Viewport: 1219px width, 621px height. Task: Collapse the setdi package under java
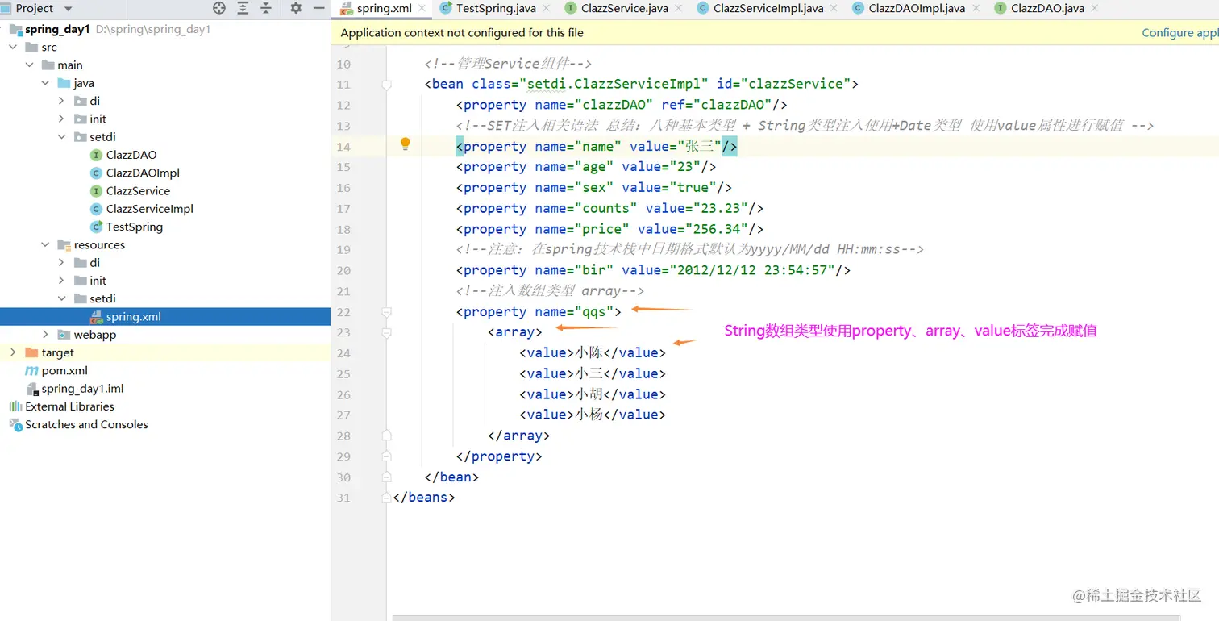61,137
